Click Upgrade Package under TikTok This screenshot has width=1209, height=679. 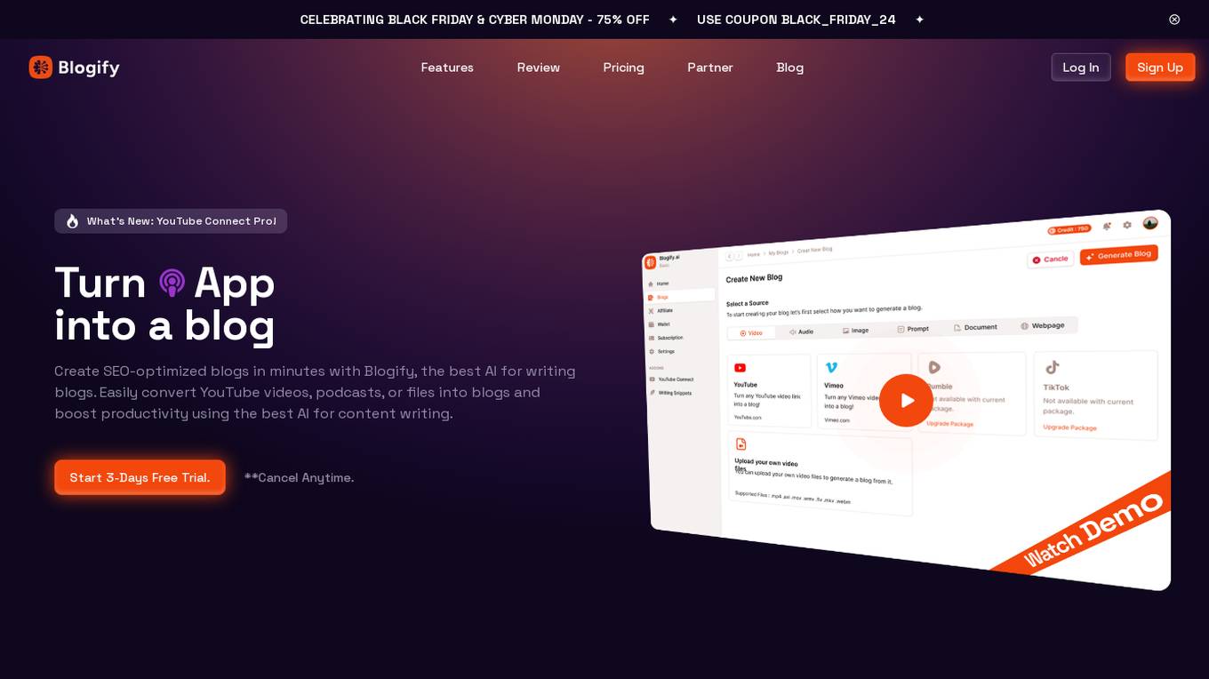click(1069, 427)
